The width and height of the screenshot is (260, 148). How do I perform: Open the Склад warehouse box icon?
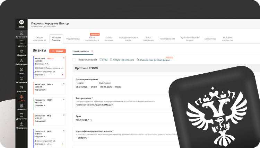point(21,70)
